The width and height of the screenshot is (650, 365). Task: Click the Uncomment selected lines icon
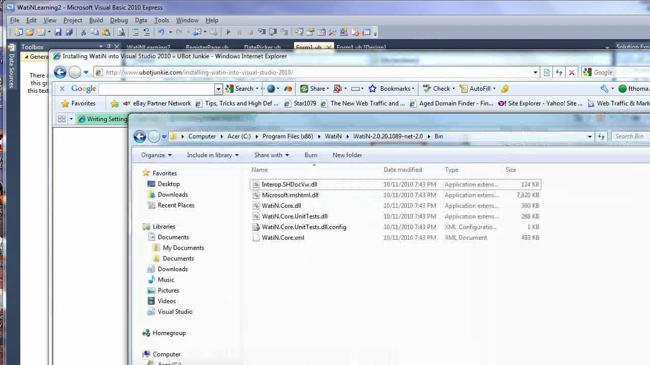[x=147, y=32]
